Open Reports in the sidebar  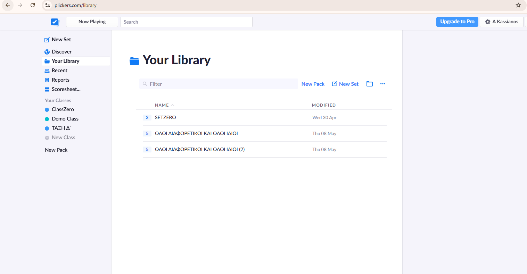(57, 80)
